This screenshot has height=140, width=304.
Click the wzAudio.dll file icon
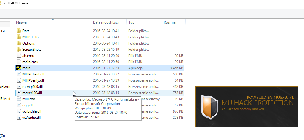(x=19, y=118)
